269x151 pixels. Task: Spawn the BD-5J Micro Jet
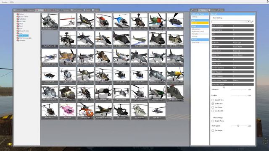(x=85, y=21)
